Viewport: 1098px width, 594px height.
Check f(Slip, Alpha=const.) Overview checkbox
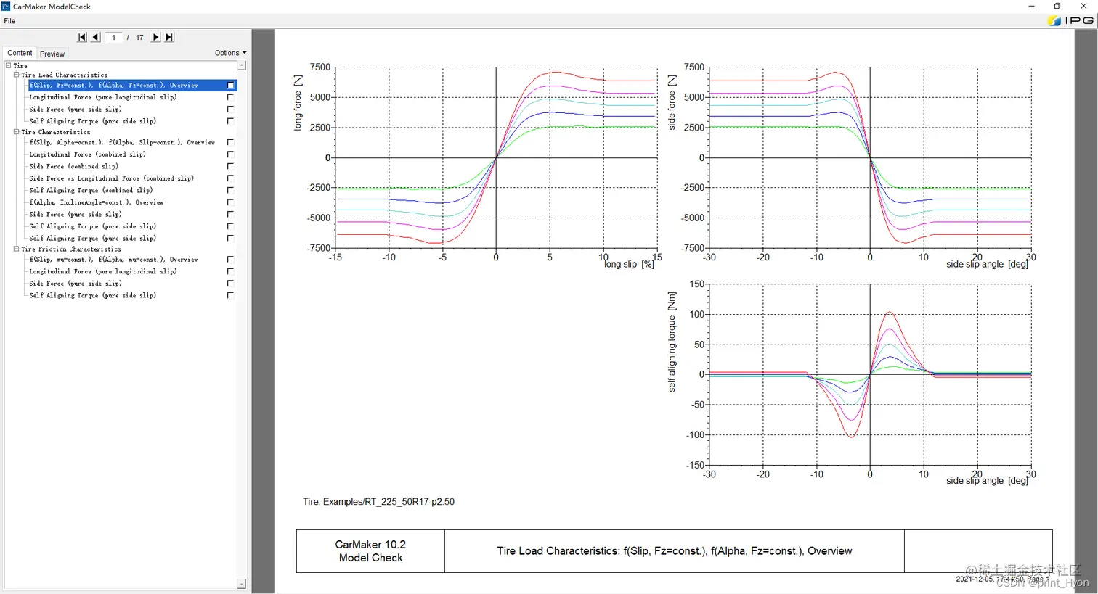(231, 142)
